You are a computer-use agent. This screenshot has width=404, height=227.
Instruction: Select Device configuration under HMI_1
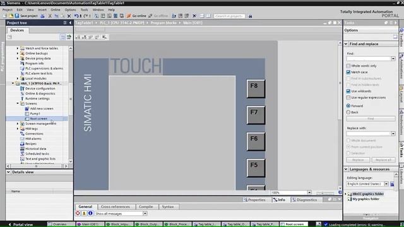(40, 88)
